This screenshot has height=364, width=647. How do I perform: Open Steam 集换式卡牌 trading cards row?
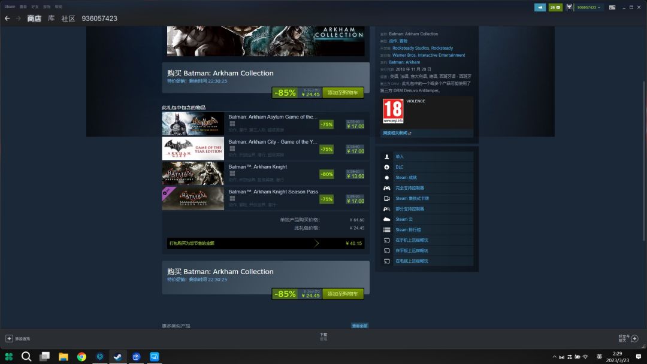click(x=427, y=198)
